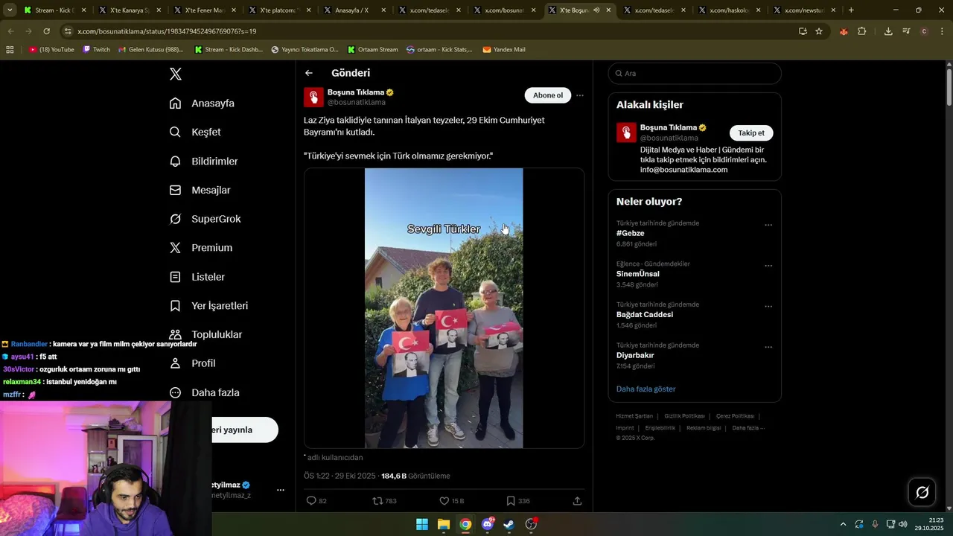Viewport: 953px width, 536px height.
Task: Open Discord from taskbar
Action: [x=488, y=524]
